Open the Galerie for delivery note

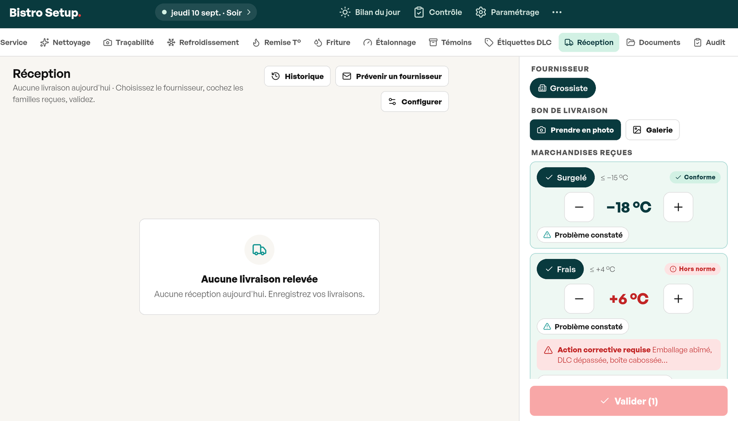[x=653, y=130]
